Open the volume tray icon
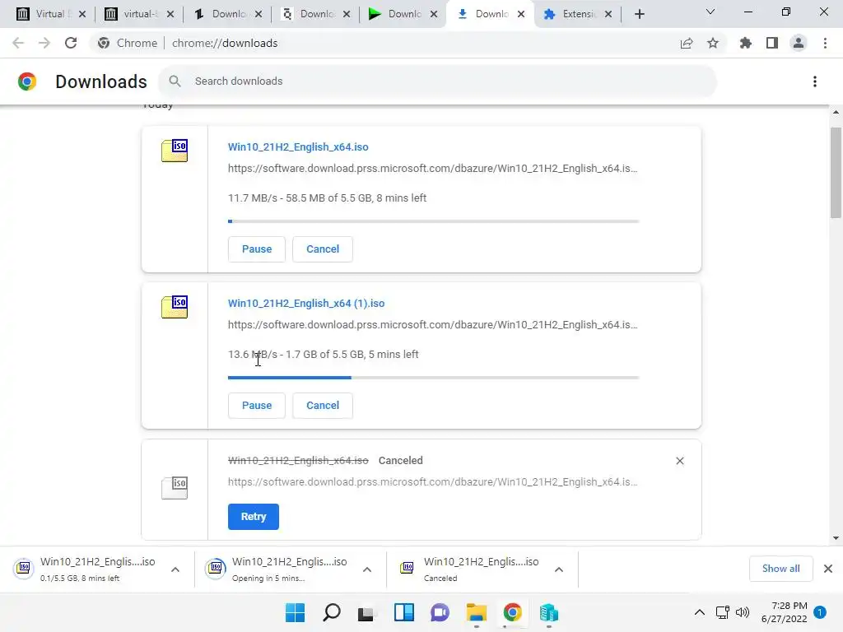 (743, 612)
